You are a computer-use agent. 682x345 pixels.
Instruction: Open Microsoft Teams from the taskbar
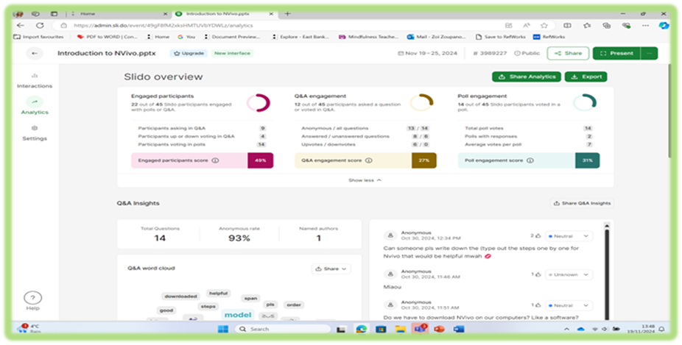coord(420,329)
